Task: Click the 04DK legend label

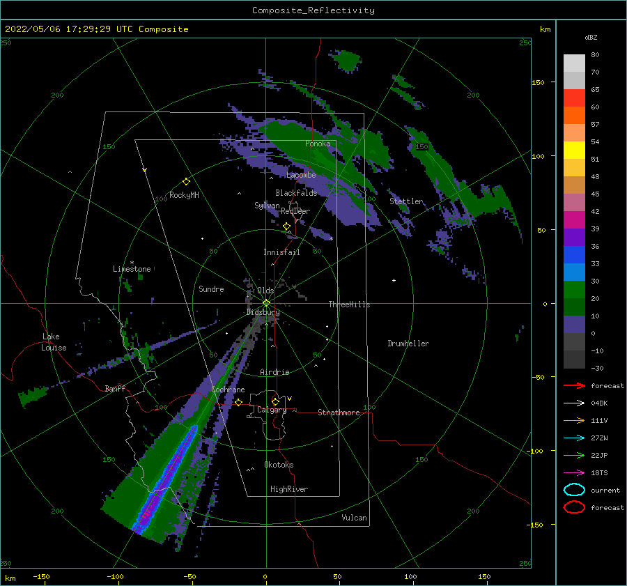Action: pyautogui.click(x=599, y=403)
